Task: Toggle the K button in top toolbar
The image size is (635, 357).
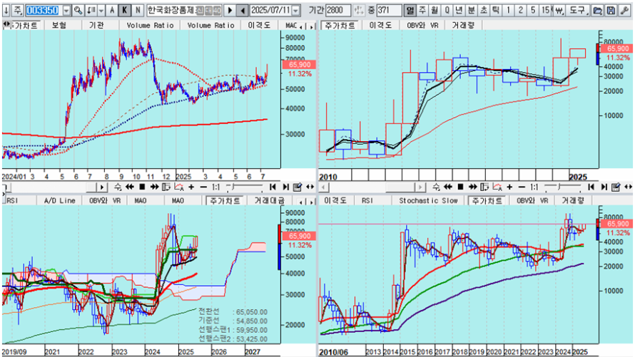Action: (x=125, y=10)
